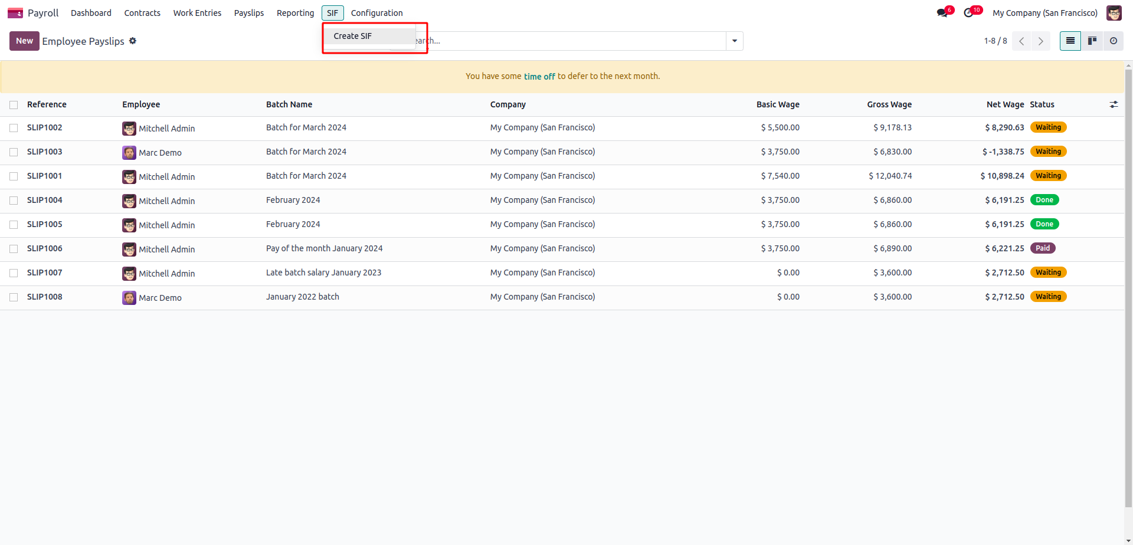The width and height of the screenshot is (1133, 545).
Task: Expand the search options dropdown arrow
Action: pyautogui.click(x=734, y=41)
